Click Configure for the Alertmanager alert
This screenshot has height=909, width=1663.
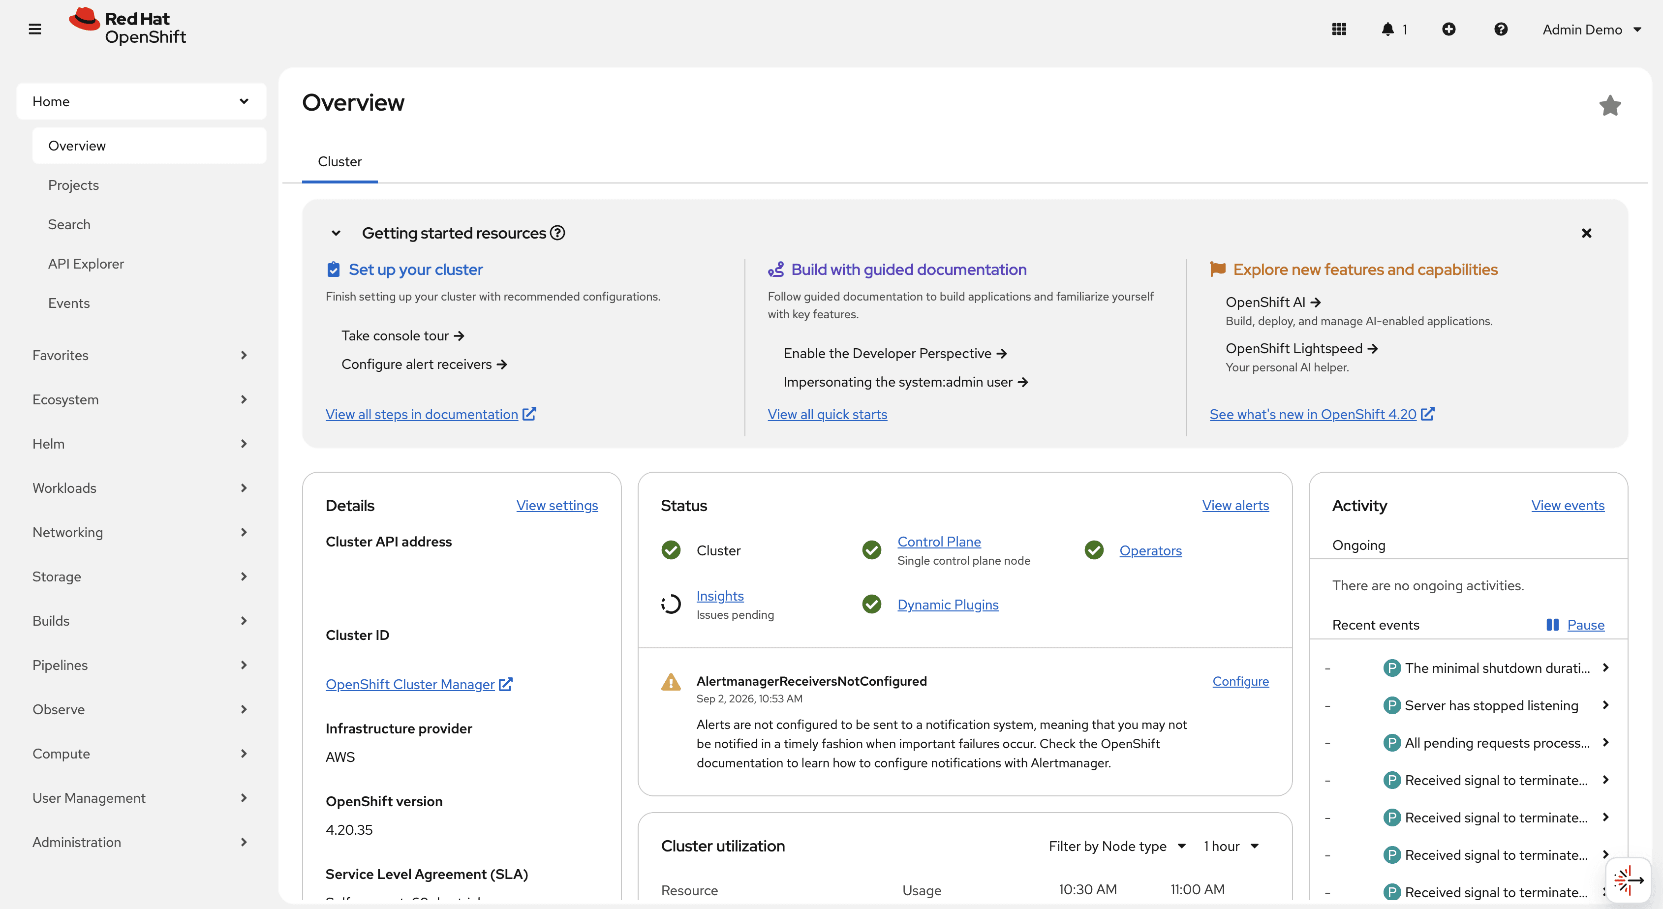(1240, 681)
